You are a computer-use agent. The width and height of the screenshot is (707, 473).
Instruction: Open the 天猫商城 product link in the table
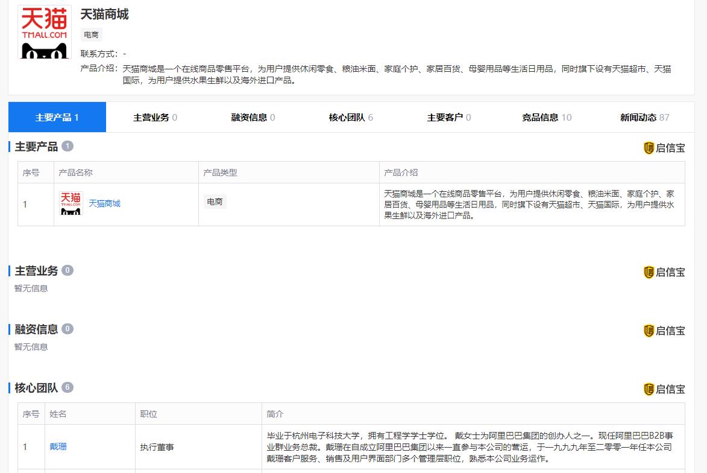click(x=105, y=203)
